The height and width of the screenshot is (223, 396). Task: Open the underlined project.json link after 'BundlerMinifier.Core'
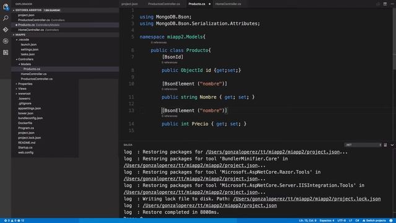(191, 165)
